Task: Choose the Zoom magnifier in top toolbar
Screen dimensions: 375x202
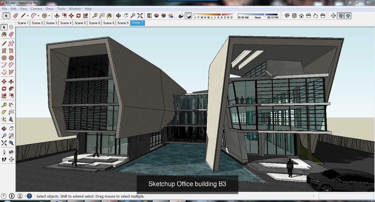Action: click(133, 16)
